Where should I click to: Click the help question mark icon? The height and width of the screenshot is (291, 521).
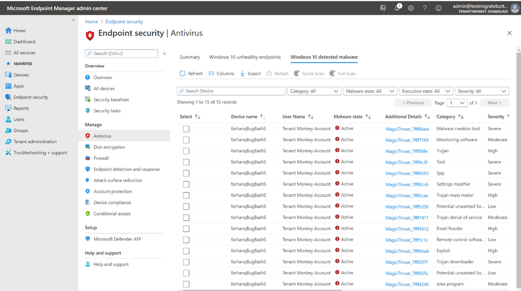425,8
